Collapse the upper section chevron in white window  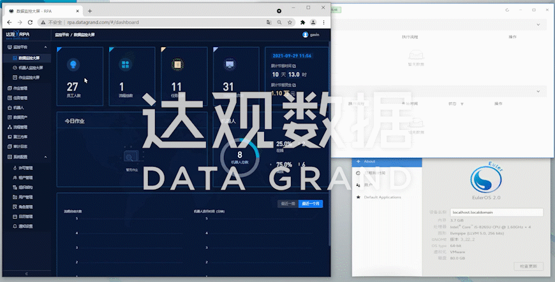point(538,24)
